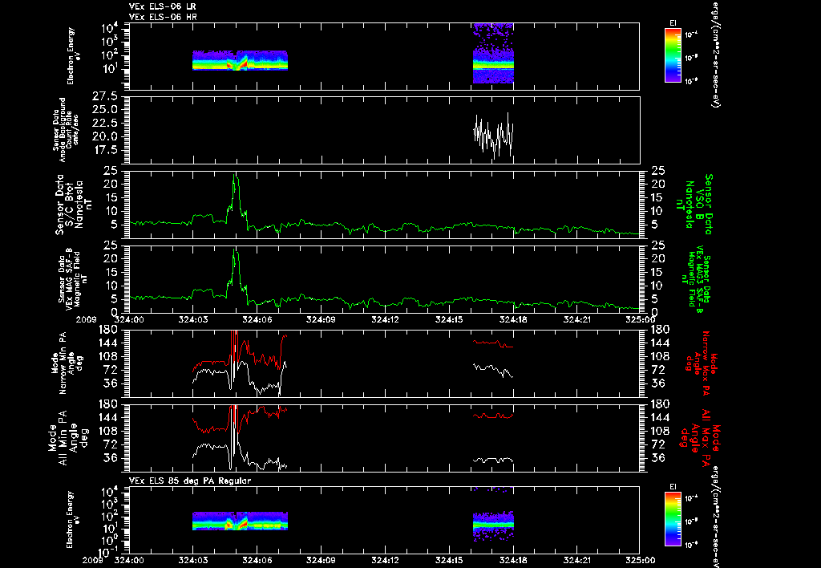
Task: Click the 324:09 label on the bottom time axis
Action: [322, 560]
